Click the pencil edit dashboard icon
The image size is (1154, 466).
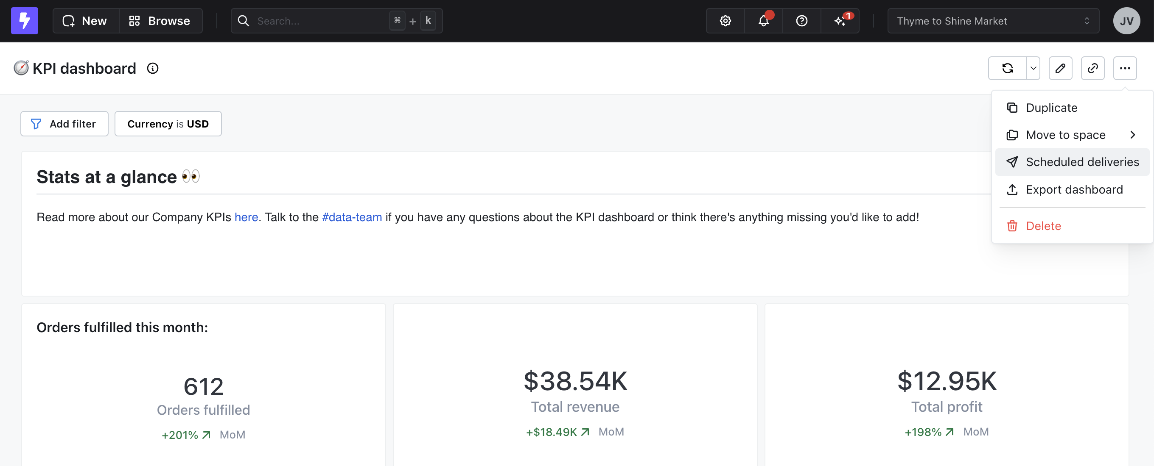1060,69
